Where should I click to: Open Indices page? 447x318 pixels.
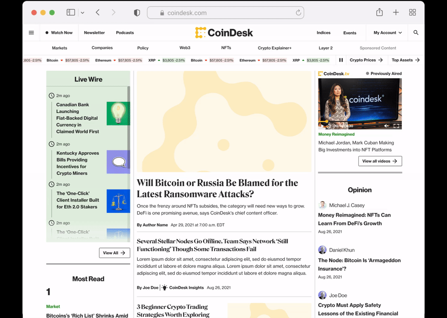324,33
